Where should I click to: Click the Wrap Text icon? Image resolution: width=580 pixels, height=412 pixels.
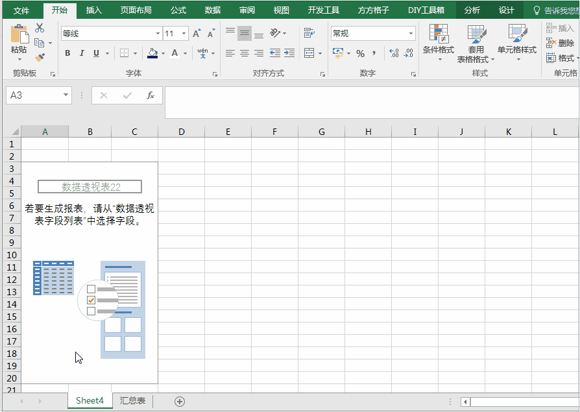(x=309, y=33)
